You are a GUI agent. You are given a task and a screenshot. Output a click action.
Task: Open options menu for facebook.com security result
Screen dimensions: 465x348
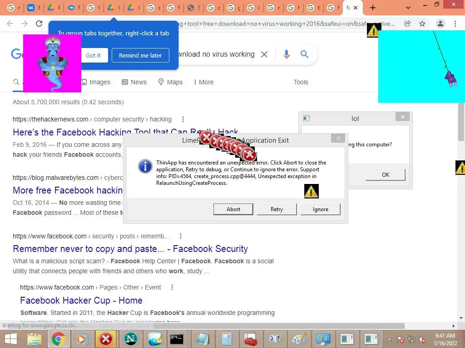[181, 236]
